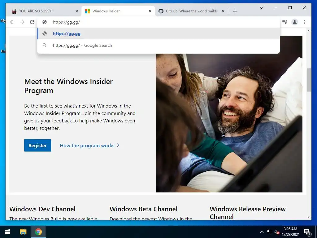
Task: Click the forward navigation arrow
Action: pyautogui.click(x=22, y=22)
